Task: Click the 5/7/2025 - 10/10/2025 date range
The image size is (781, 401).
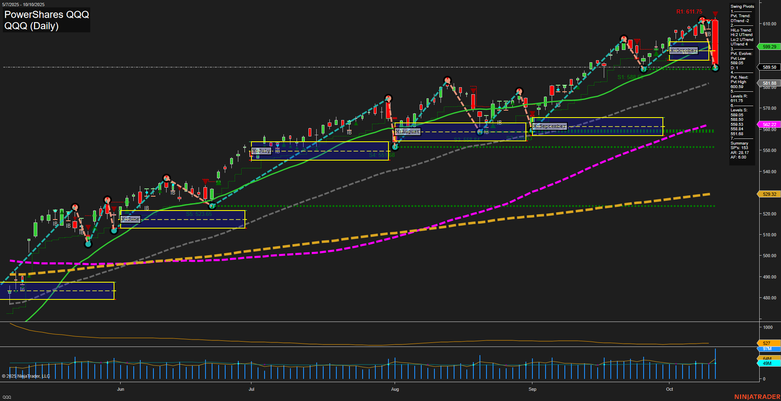Action: pyautogui.click(x=23, y=5)
